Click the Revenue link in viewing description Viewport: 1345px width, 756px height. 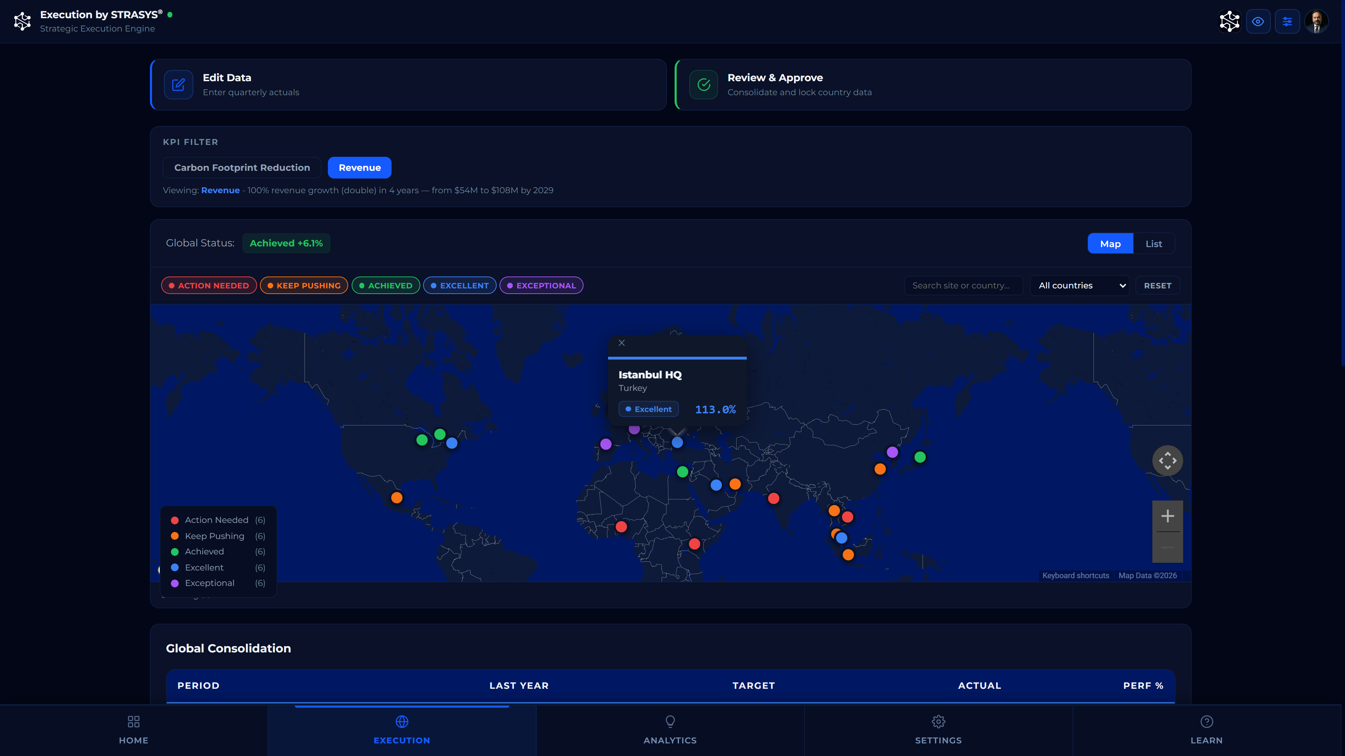[220, 190]
